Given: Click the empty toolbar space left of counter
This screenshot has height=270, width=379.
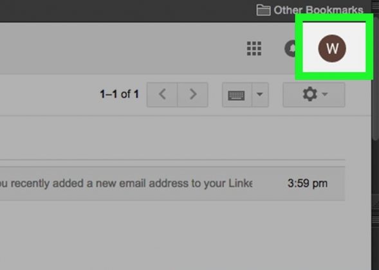Looking at the screenshot, I should tap(48, 94).
